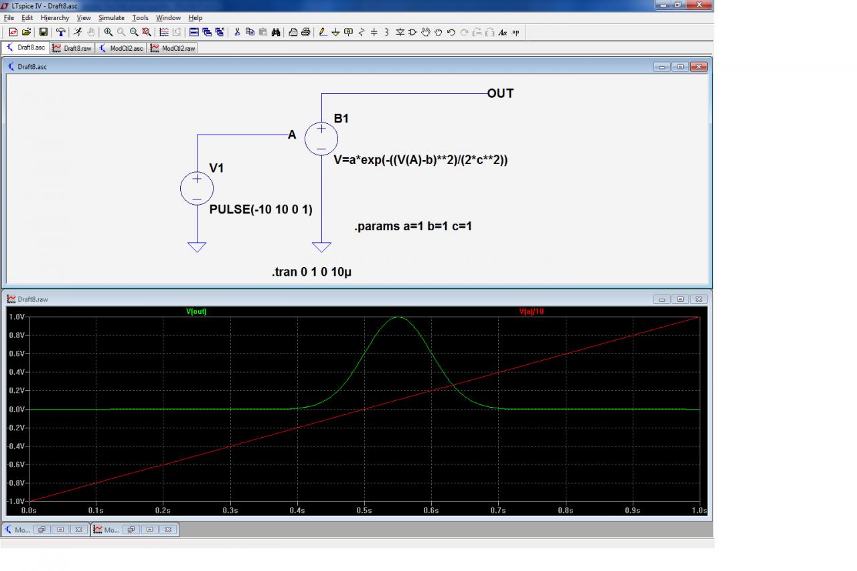Open Find with the binoculars icon

click(x=275, y=32)
